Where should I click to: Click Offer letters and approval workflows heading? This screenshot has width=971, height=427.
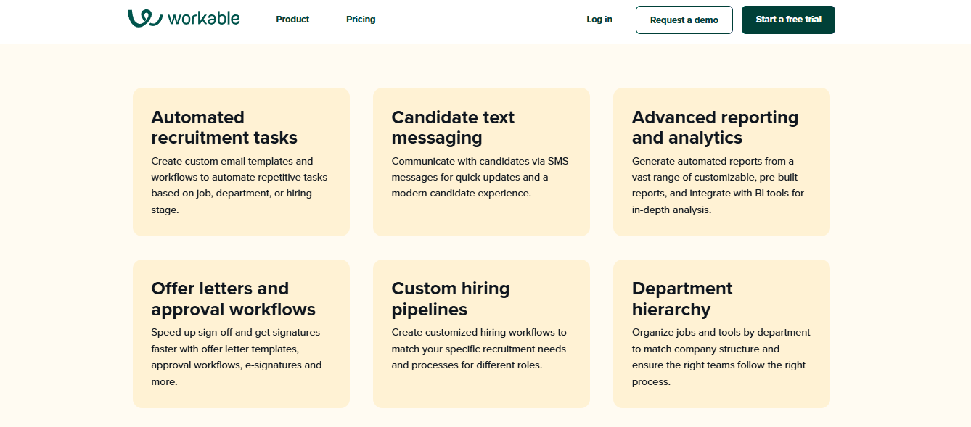(x=233, y=299)
